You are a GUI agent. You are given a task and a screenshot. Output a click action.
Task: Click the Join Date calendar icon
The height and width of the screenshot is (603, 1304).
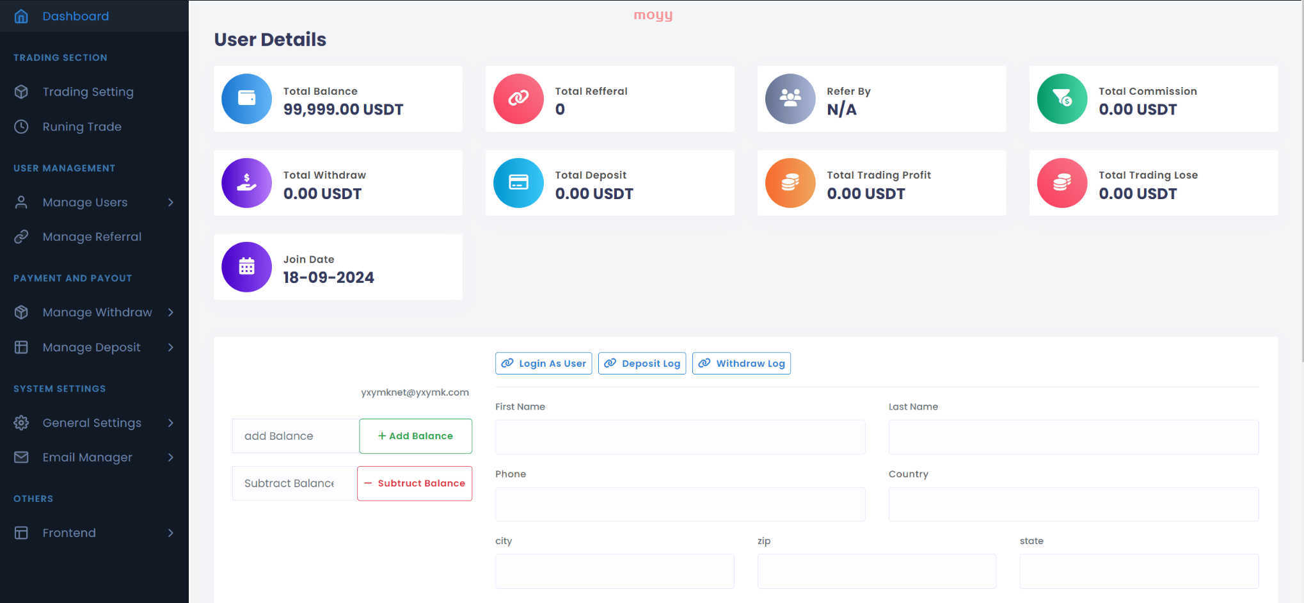click(246, 267)
